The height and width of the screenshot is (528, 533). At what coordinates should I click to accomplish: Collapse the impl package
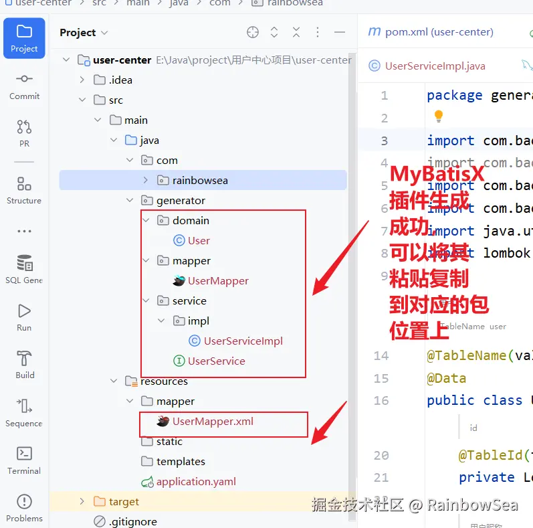(x=161, y=321)
